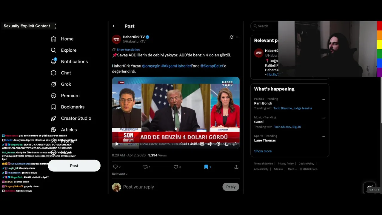
Task: Open Ads info
Action: [x=278, y=169]
